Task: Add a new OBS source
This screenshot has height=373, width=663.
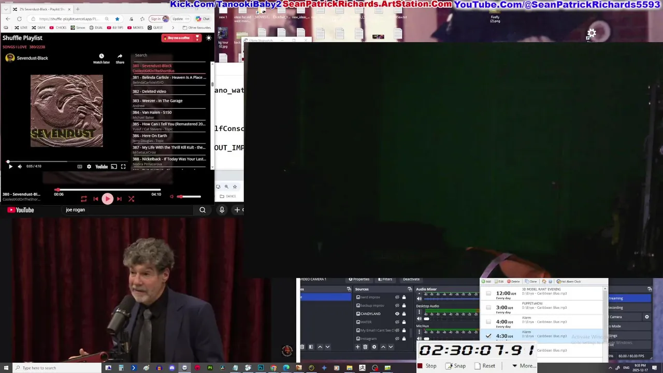Action: point(357,347)
